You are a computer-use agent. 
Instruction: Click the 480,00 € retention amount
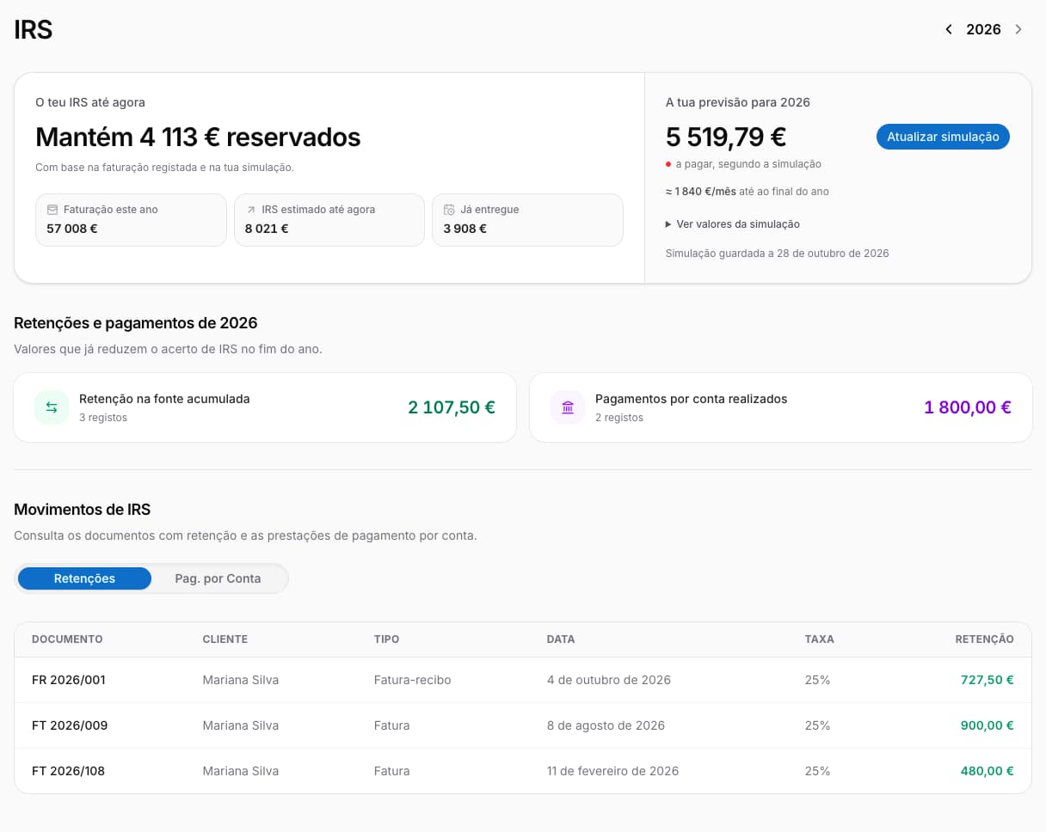[x=987, y=771]
